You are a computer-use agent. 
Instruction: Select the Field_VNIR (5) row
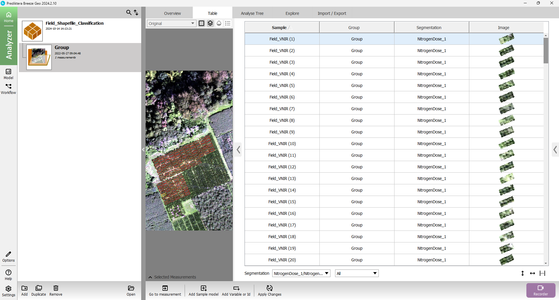coord(282,85)
